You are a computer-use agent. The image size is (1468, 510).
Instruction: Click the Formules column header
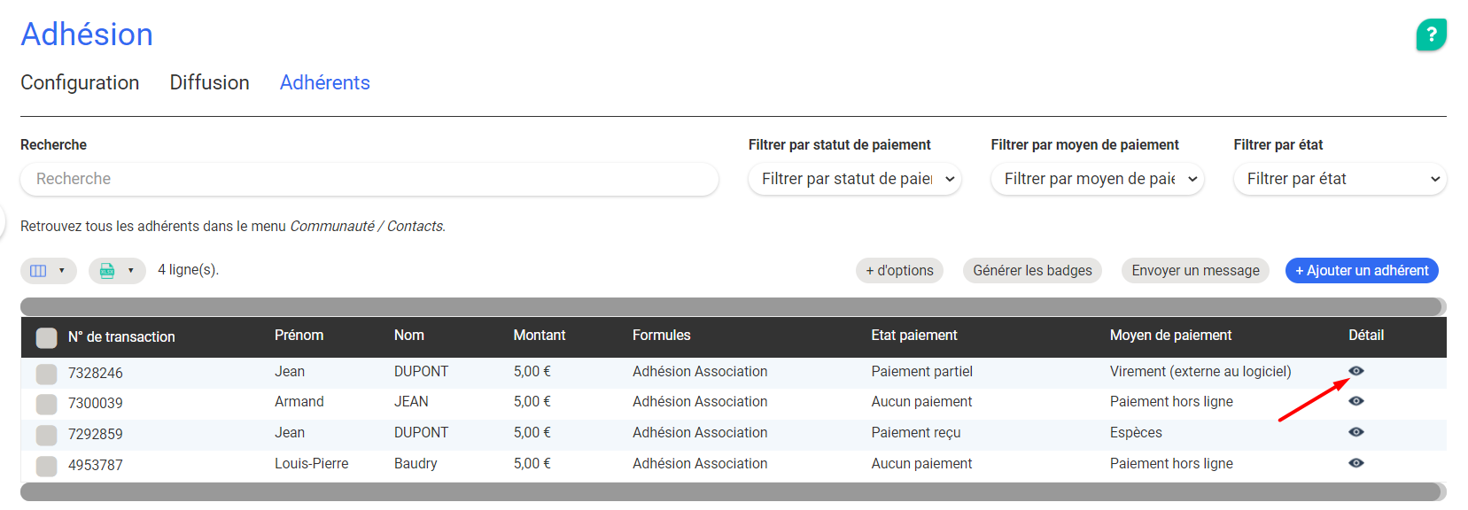click(x=661, y=336)
